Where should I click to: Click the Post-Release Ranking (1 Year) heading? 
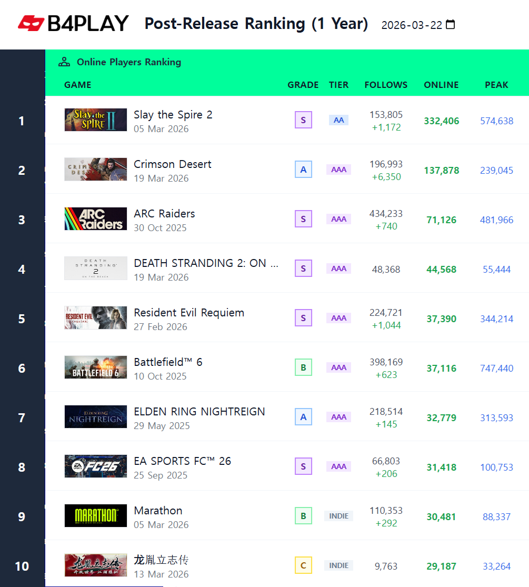(256, 24)
